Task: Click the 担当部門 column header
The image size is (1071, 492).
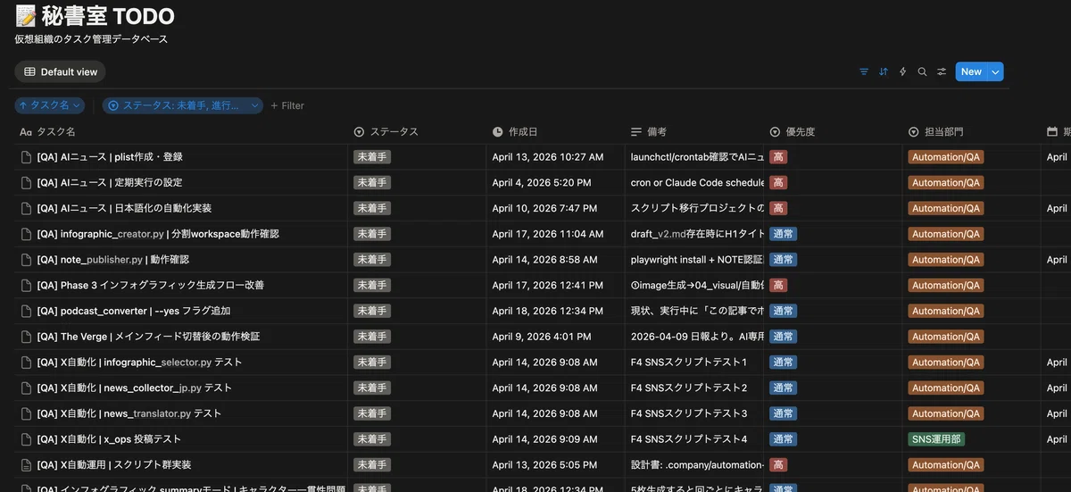Action: pos(935,131)
